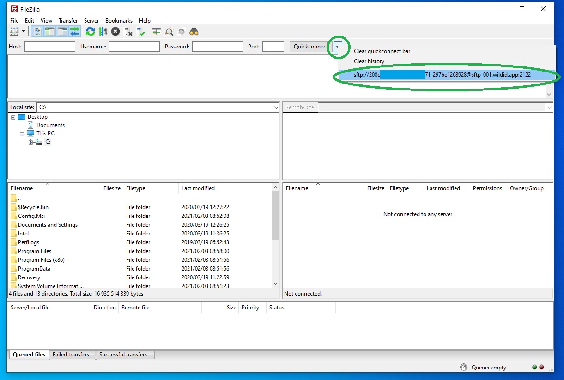Viewport: 564px width, 380px height.
Task: Toggle remote directory tree display
Action: (62, 31)
